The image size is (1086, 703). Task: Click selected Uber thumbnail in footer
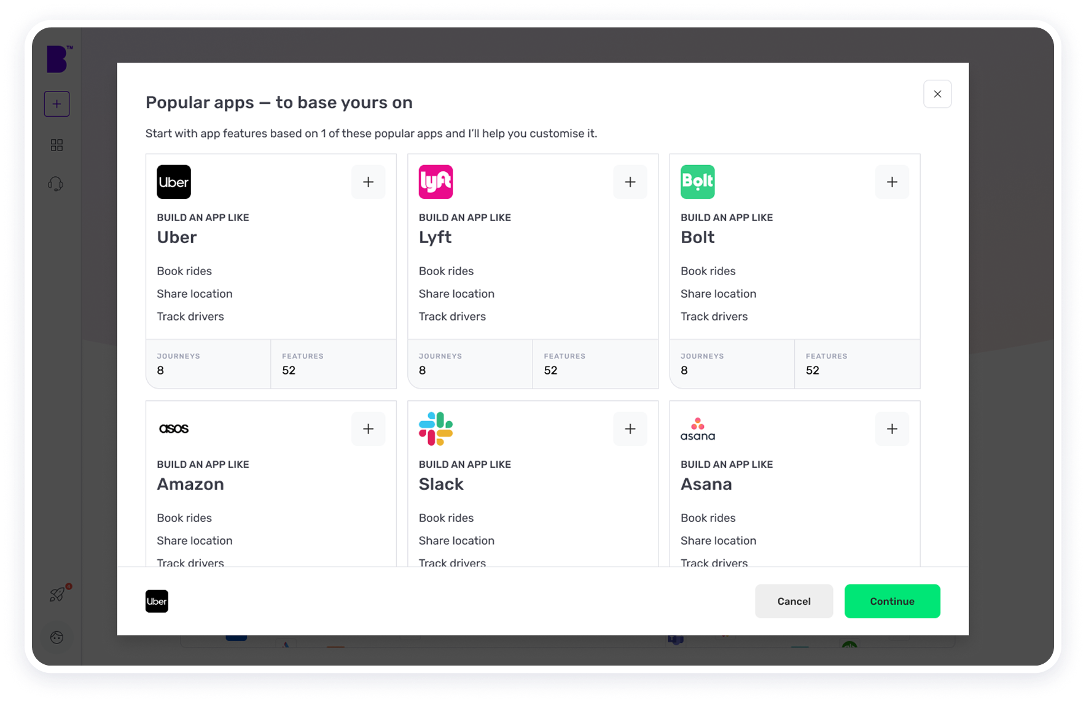(x=157, y=601)
